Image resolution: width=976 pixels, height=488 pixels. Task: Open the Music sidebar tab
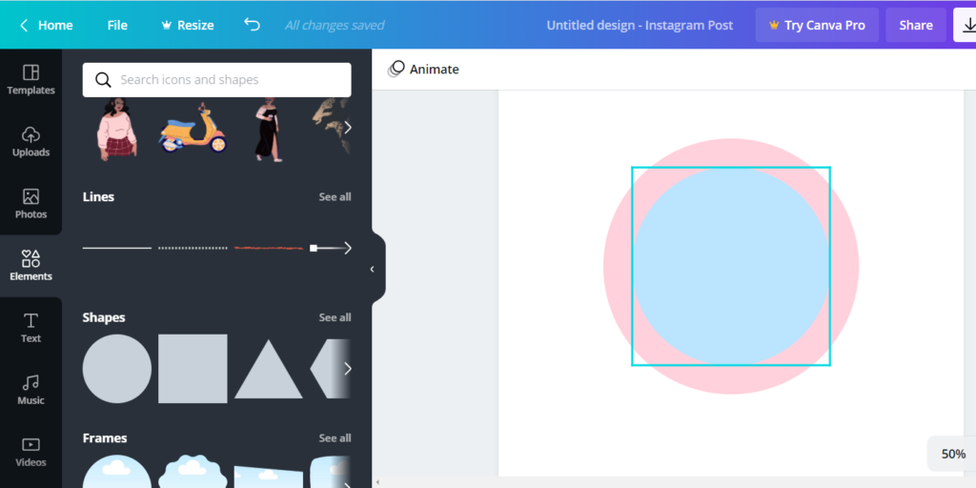click(x=30, y=390)
